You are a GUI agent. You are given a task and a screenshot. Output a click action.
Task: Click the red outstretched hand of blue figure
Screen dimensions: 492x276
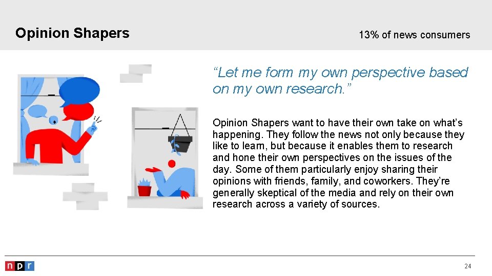(153, 170)
